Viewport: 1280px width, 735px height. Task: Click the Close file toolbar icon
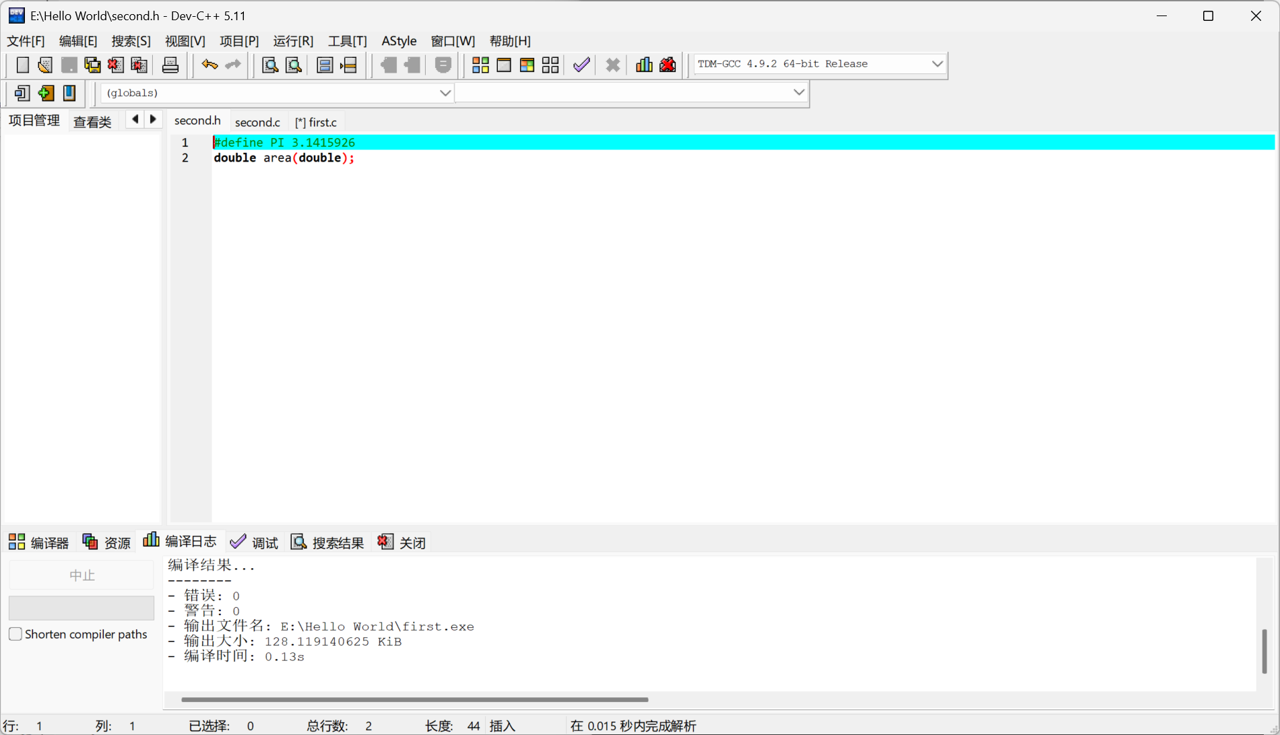coord(116,65)
